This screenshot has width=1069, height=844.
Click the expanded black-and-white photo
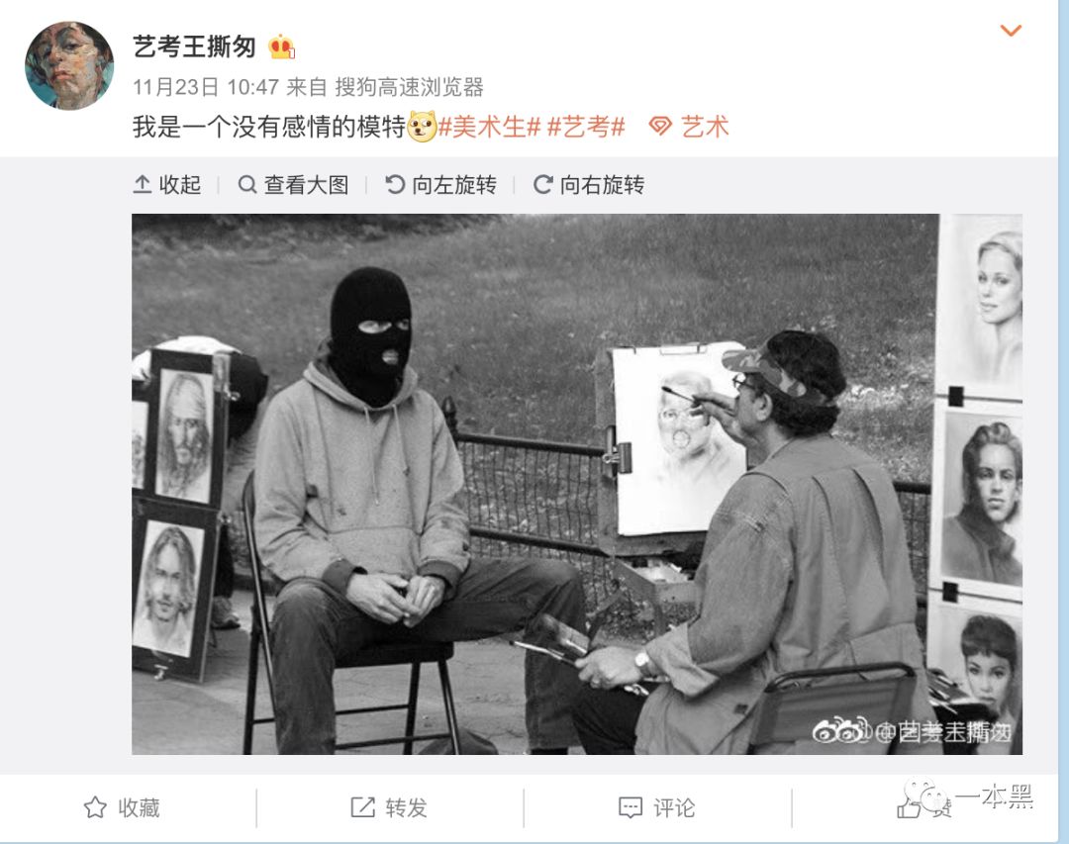click(x=577, y=484)
